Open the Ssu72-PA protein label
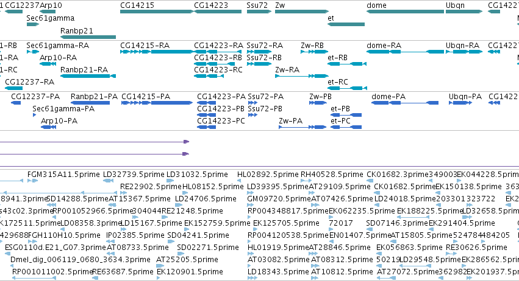The height and width of the screenshot is (281, 519). pyautogui.click(x=266, y=97)
